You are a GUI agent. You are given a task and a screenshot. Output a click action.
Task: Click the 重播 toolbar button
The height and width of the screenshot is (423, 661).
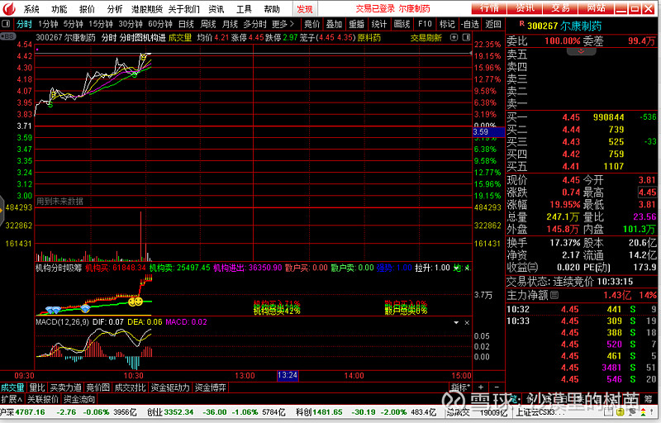[357, 24]
